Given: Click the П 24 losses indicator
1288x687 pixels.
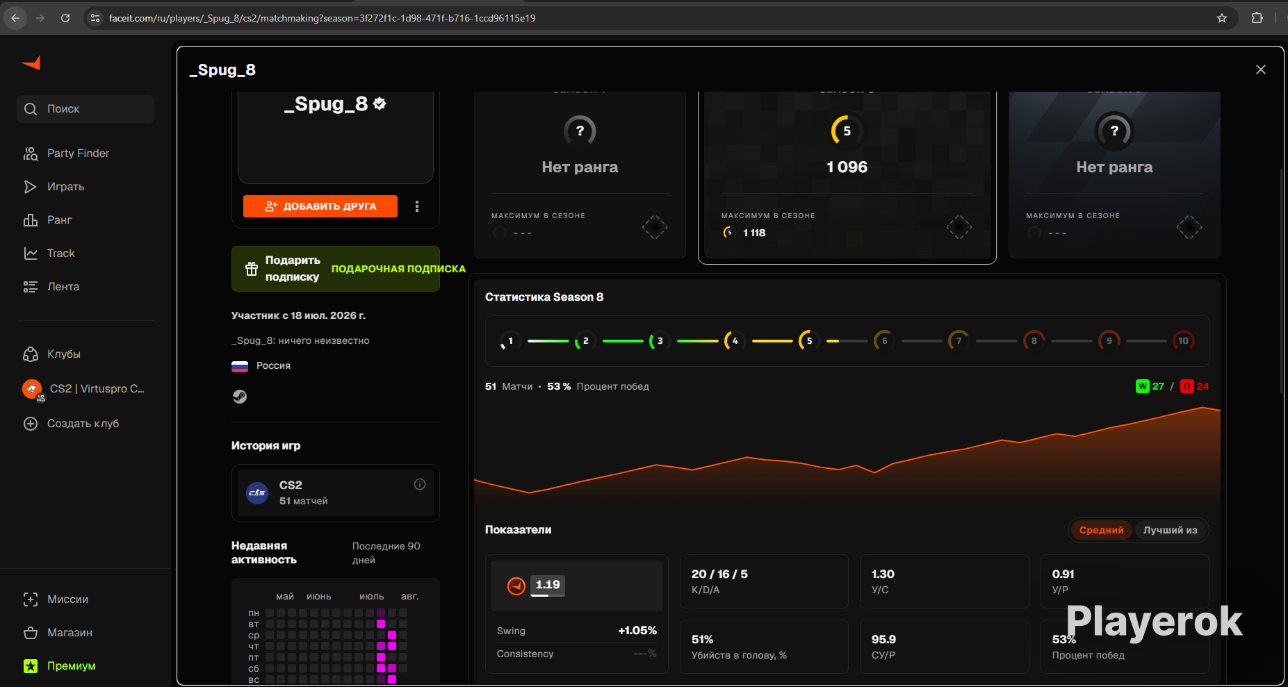Looking at the screenshot, I should pos(1195,386).
